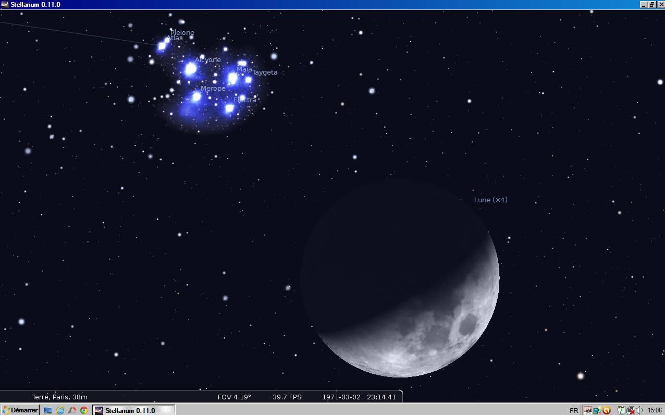Click the '39.7 FPS' status readout
The width and height of the screenshot is (665, 415).
pos(287,397)
